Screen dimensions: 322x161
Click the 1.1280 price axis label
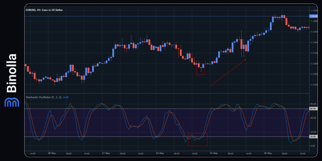point(313,64)
